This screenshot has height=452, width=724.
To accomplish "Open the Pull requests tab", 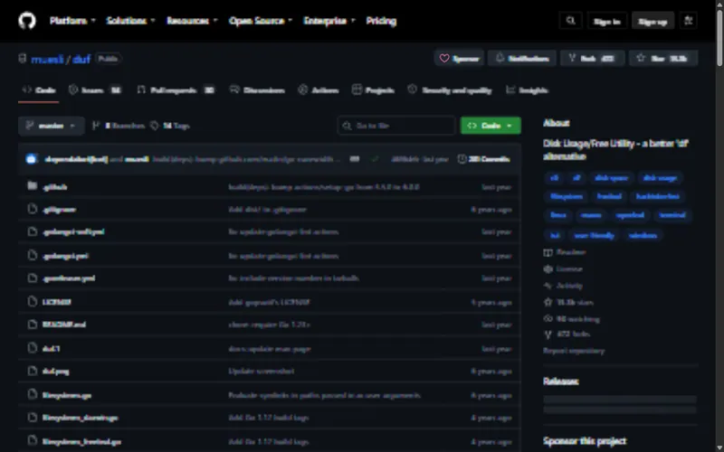I will [x=176, y=89].
